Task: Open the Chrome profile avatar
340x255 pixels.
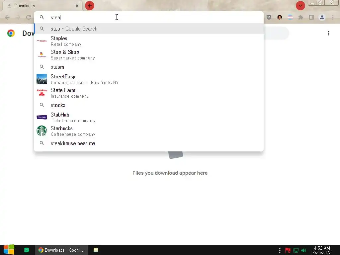Action: 322,17
